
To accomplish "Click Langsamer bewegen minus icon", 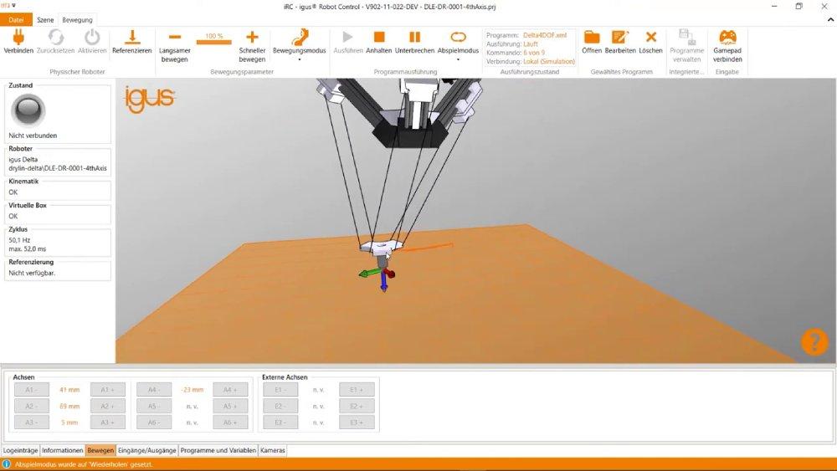I will [174, 38].
